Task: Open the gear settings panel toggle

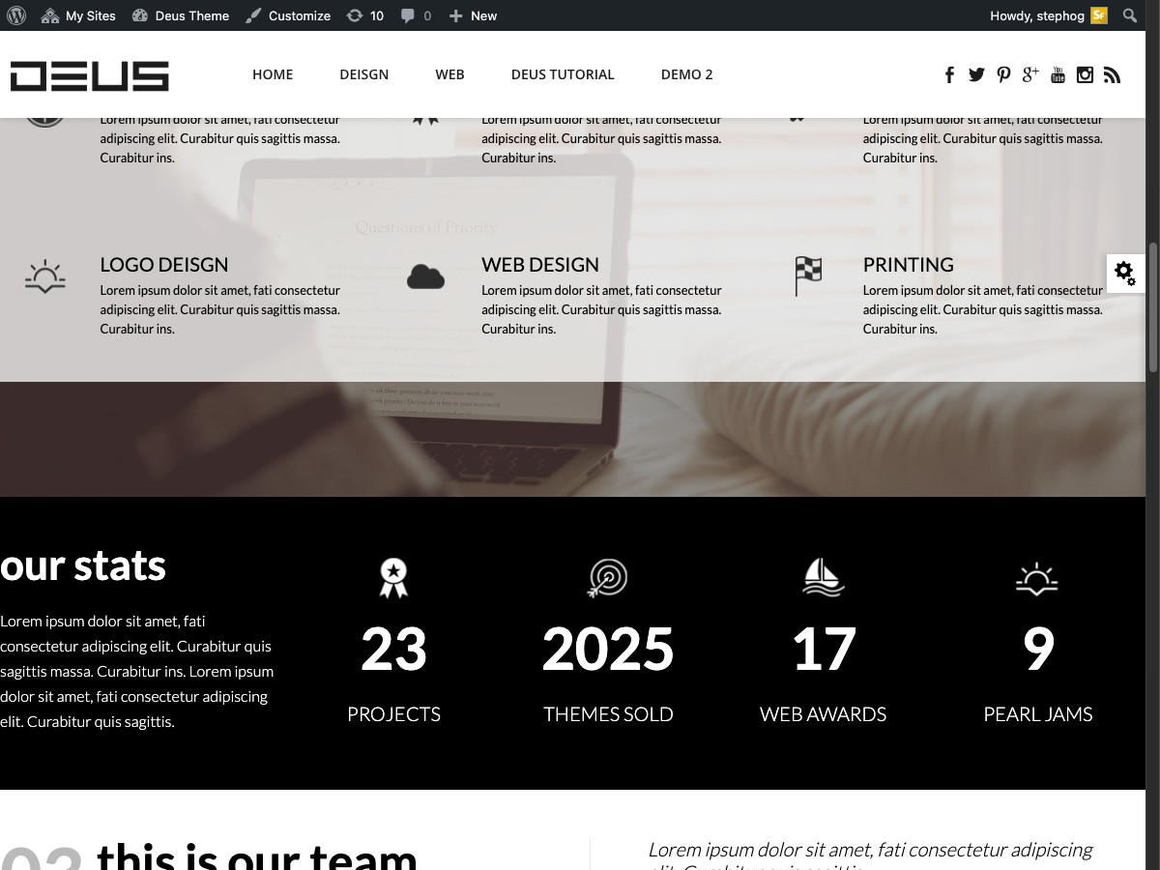Action: tap(1125, 274)
